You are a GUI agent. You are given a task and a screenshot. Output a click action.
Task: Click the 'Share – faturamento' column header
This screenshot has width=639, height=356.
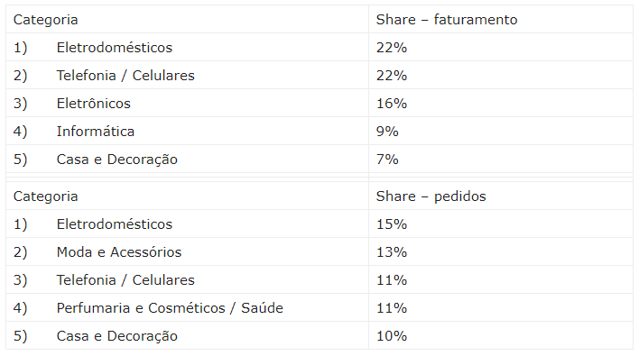click(500, 20)
